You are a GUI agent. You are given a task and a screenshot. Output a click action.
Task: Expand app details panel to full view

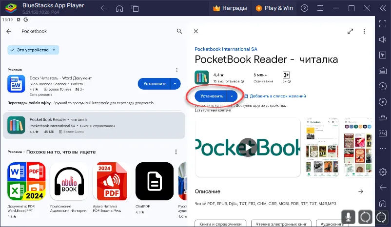pos(351,31)
